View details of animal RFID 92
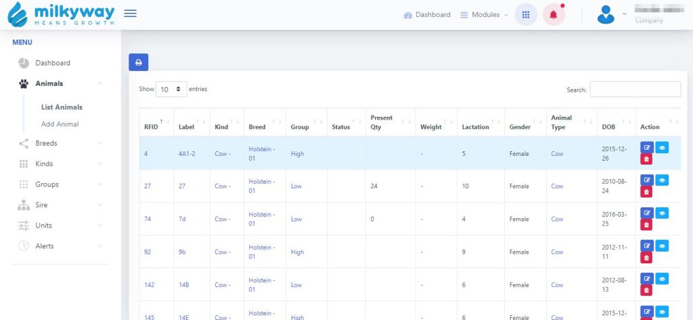The width and height of the screenshot is (693, 320). point(662,246)
